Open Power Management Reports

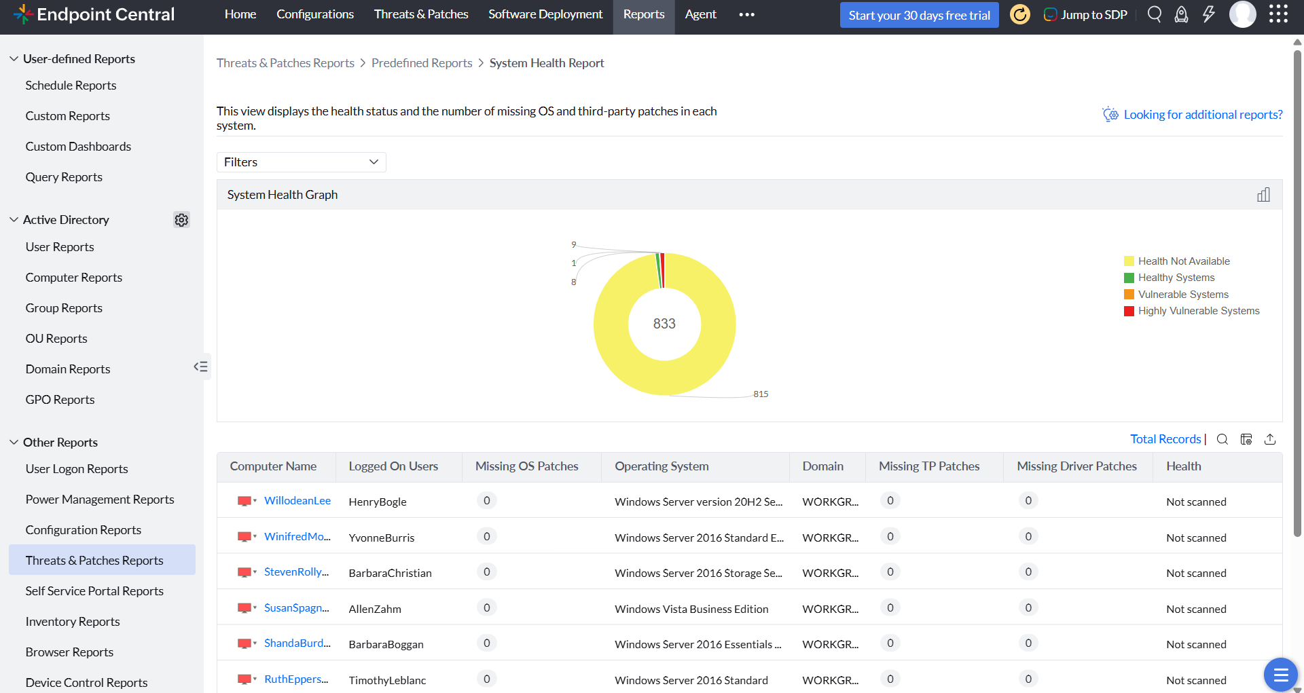(100, 500)
